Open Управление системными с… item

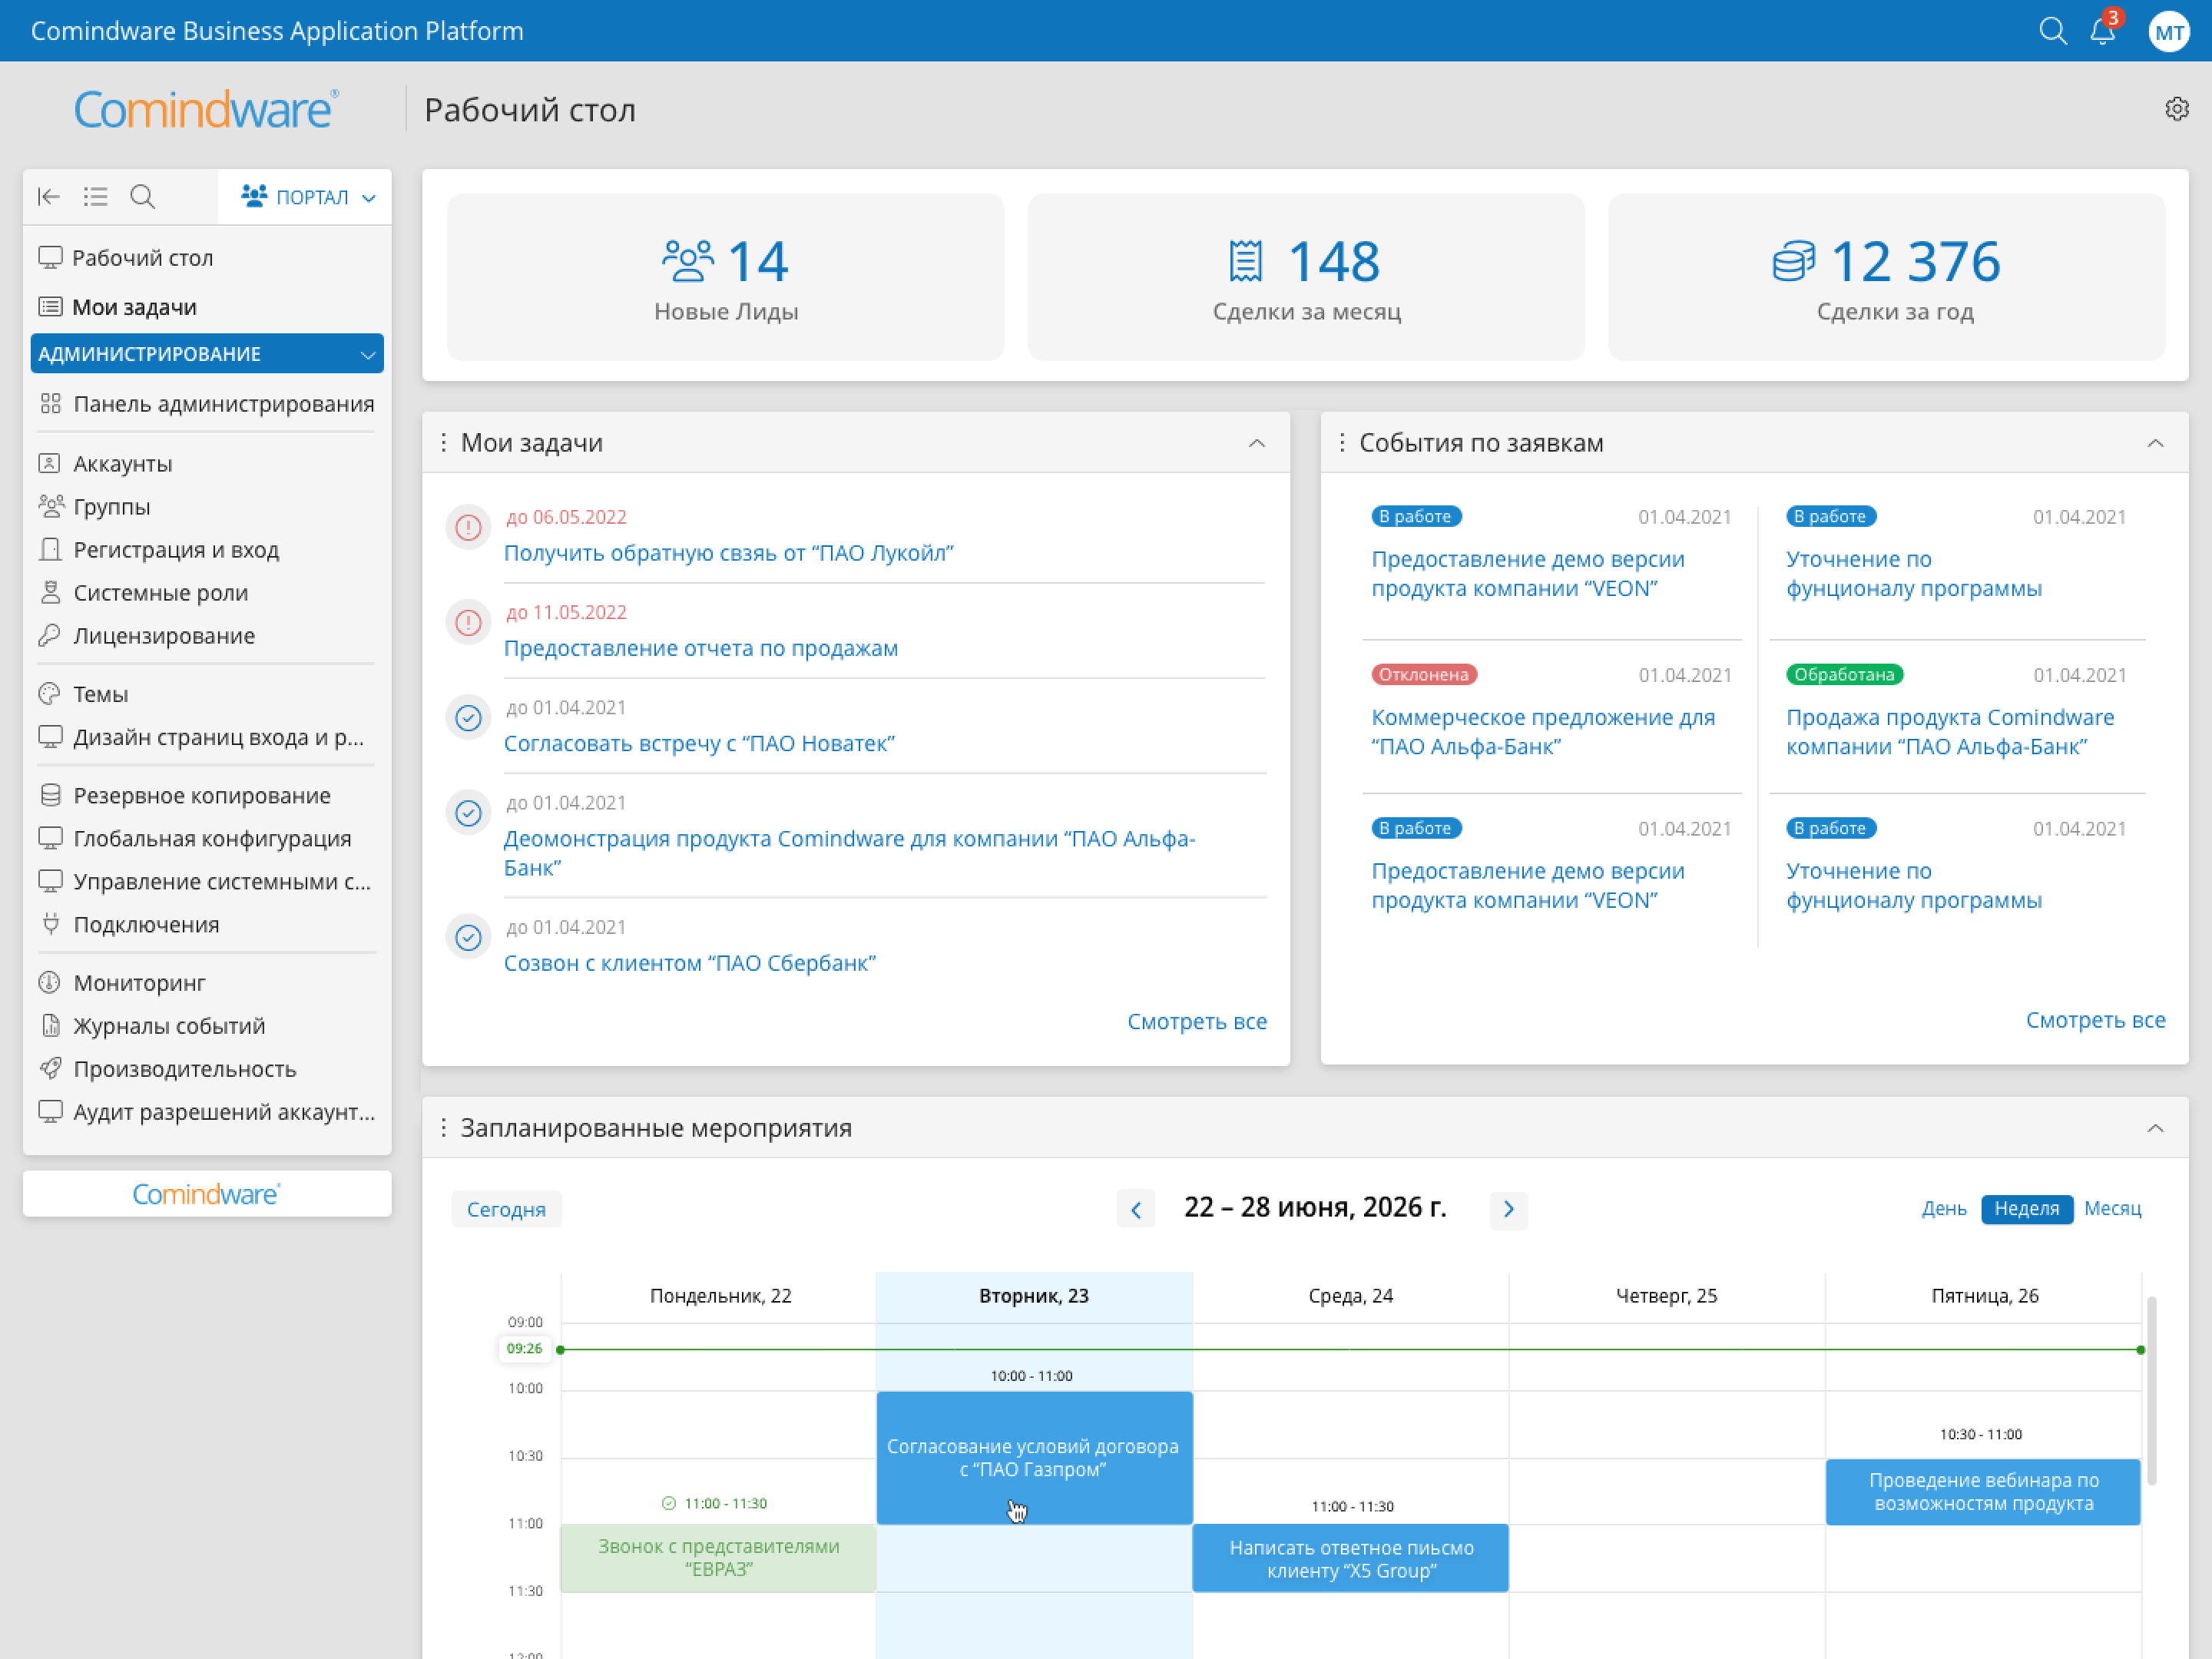[205, 881]
